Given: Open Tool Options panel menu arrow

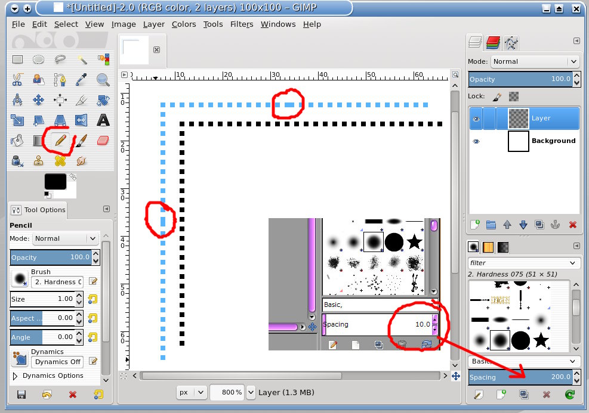Looking at the screenshot, I should tap(107, 209).
